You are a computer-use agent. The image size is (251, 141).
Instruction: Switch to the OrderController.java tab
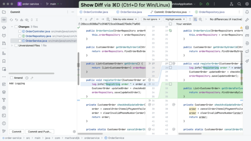pos(94,12)
